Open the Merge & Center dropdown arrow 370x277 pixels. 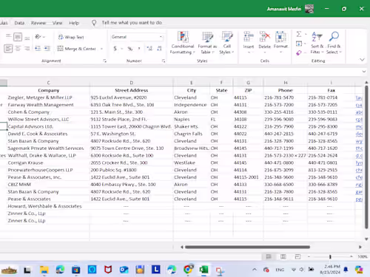pyautogui.click(x=101, y=49)
